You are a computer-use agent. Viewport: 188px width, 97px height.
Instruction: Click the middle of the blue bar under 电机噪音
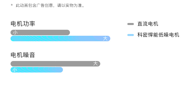click(37, 70)
